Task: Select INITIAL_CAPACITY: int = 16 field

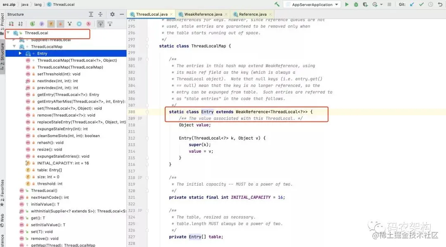Action: pos(63,163)
